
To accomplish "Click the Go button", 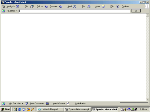I will tap(136, 11).
